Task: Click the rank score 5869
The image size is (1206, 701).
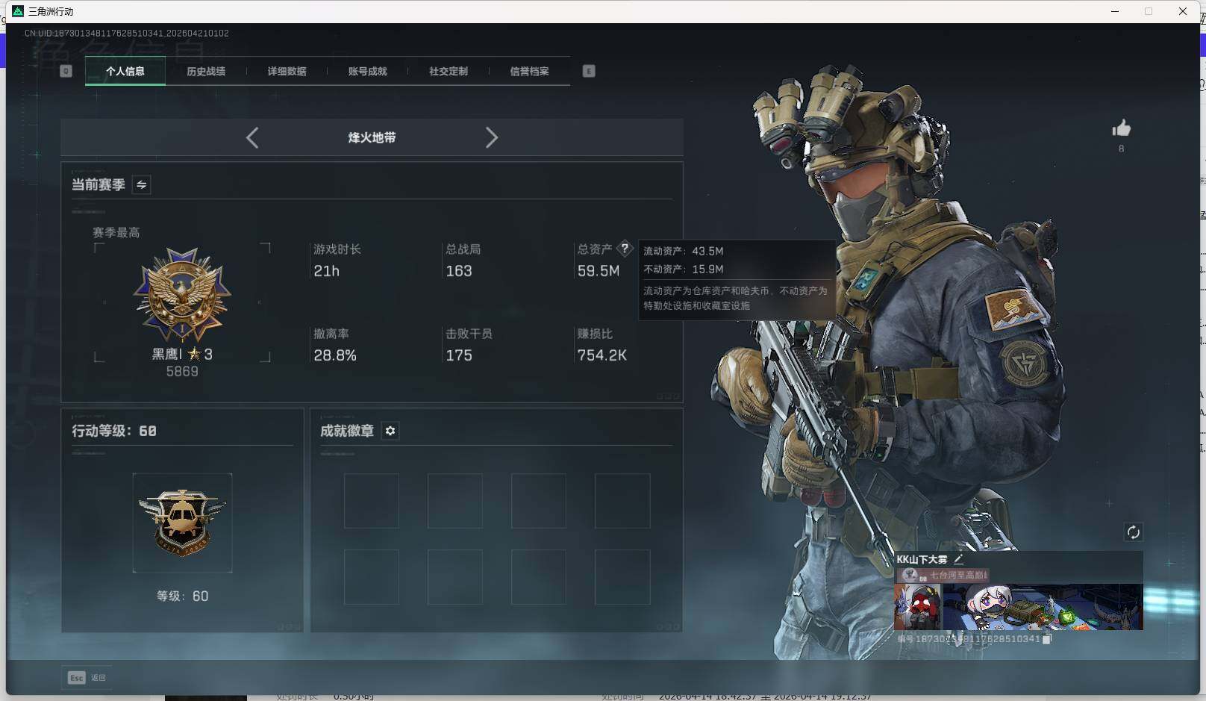Action: (182, 371)
